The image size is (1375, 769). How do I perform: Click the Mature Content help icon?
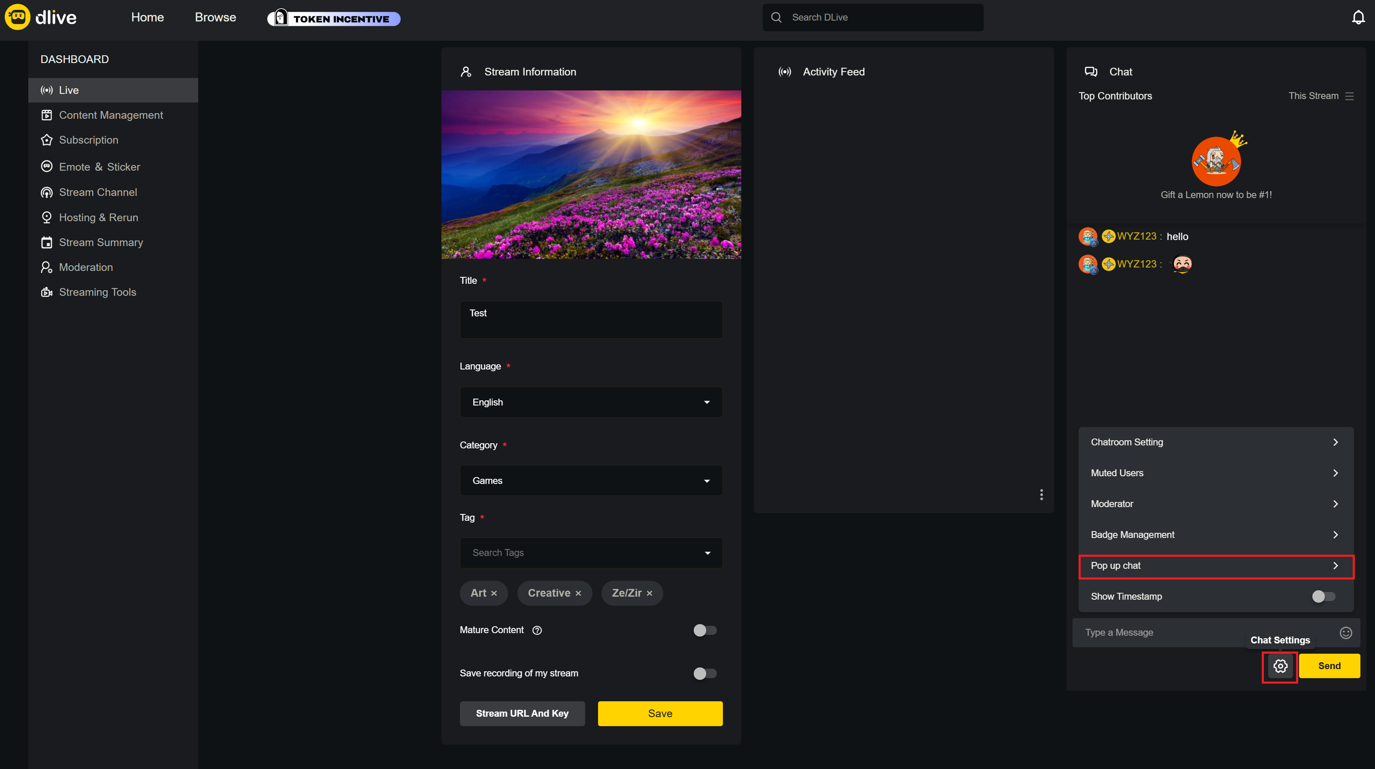[537, 630]
